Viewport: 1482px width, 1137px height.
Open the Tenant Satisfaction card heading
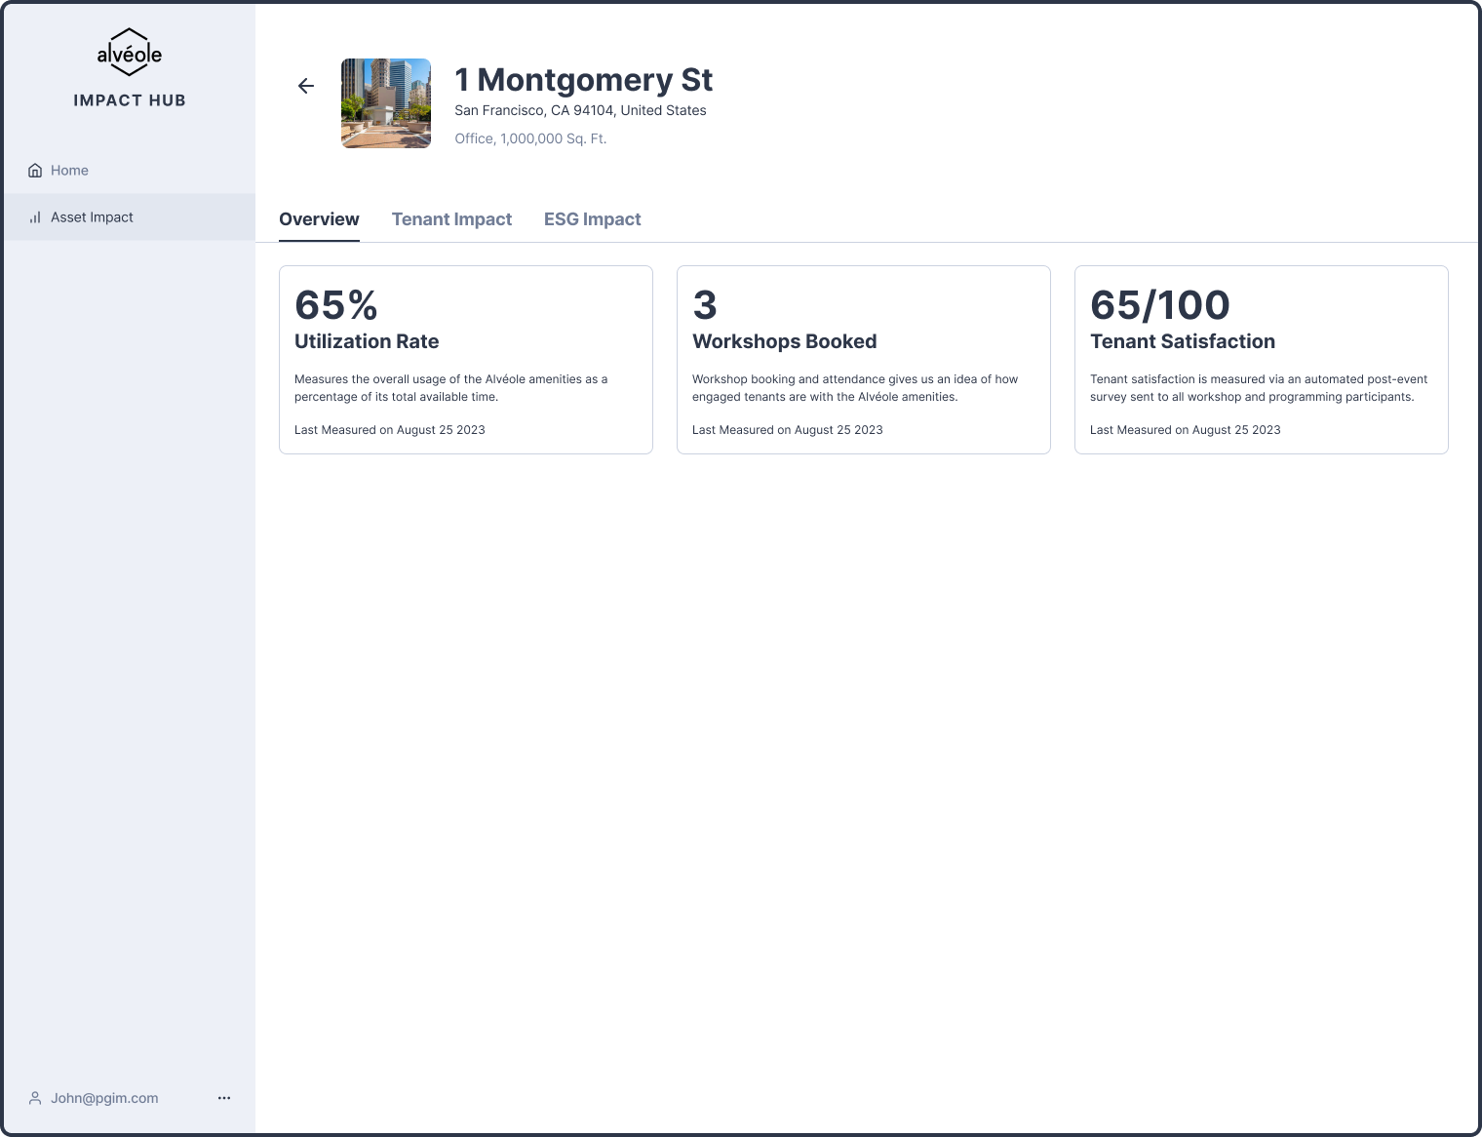[1182, 341]
